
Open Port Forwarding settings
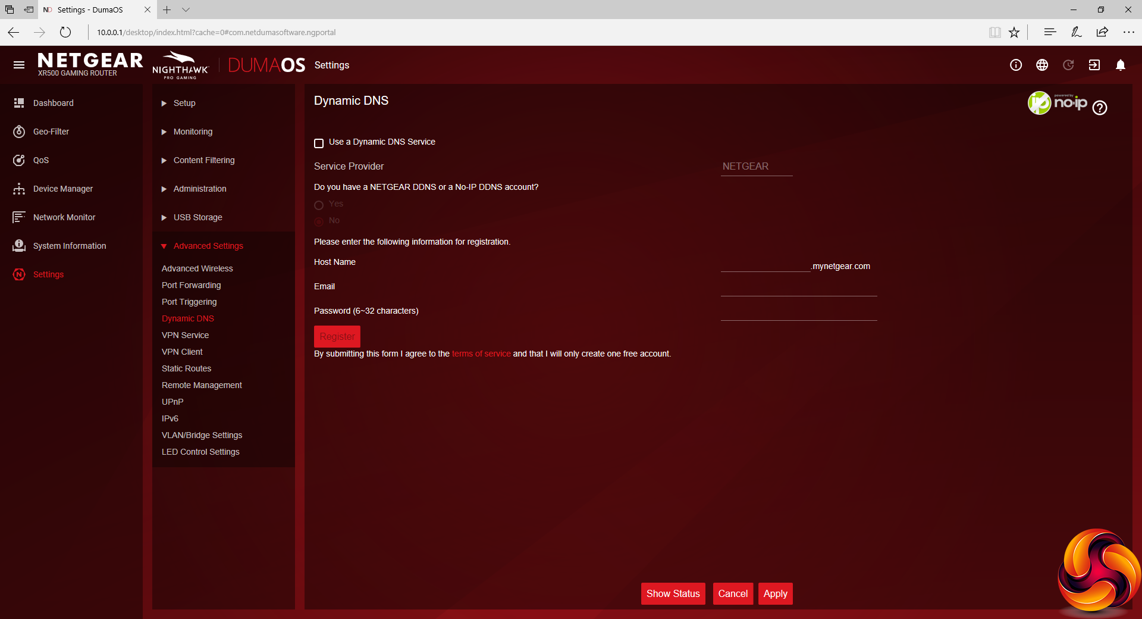pos(192,285)
